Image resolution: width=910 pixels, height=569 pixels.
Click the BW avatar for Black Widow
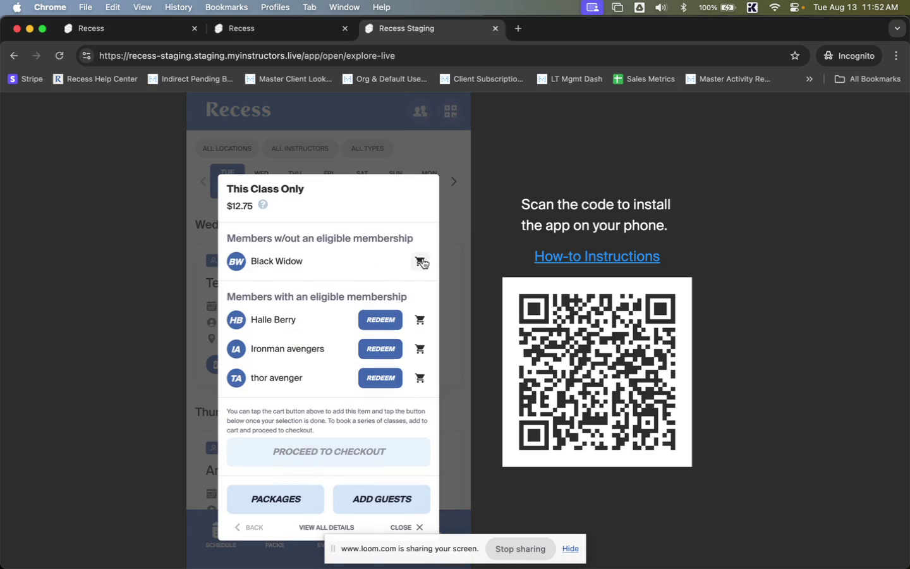[236, 261]
